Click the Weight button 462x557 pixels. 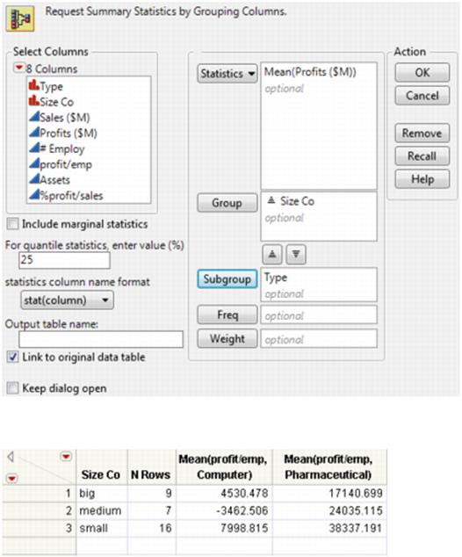click(227, 338)
